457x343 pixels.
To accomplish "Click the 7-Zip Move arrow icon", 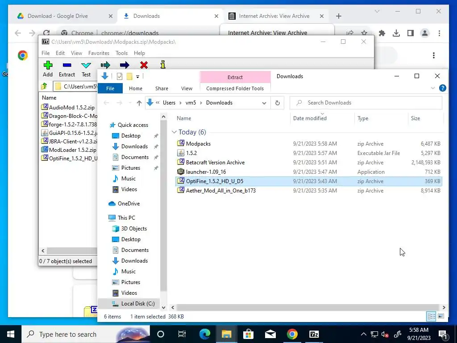I will pos(125,65).
